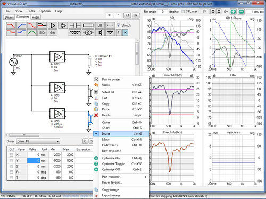The height and width of the screenshot is (199, 266).
Task: Select Hide traces in context menu
Action: coord(121,145)
